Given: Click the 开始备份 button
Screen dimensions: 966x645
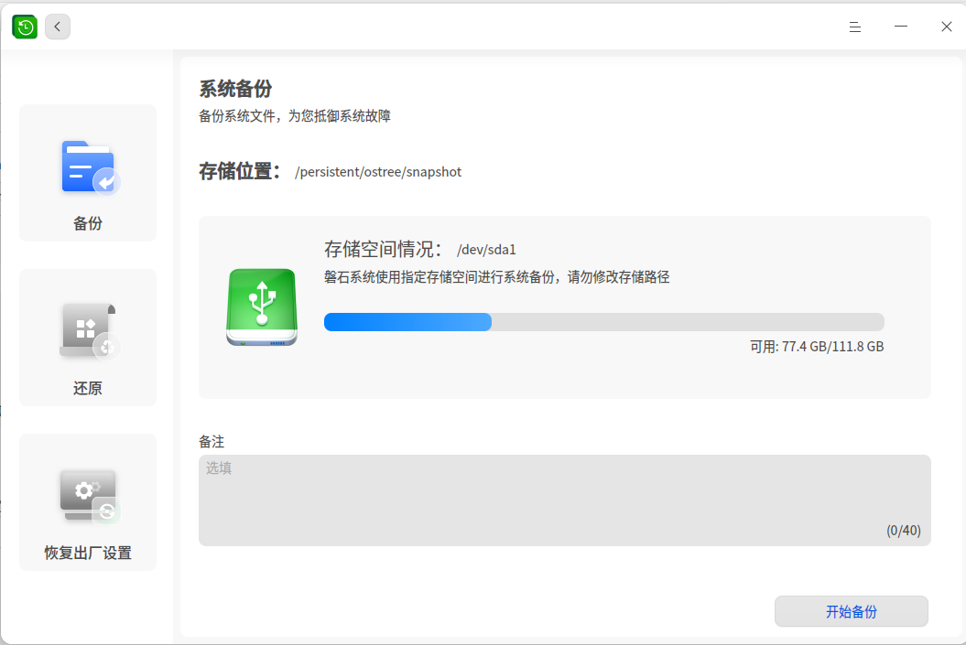Looking at the screenshot, I should 851,611.
